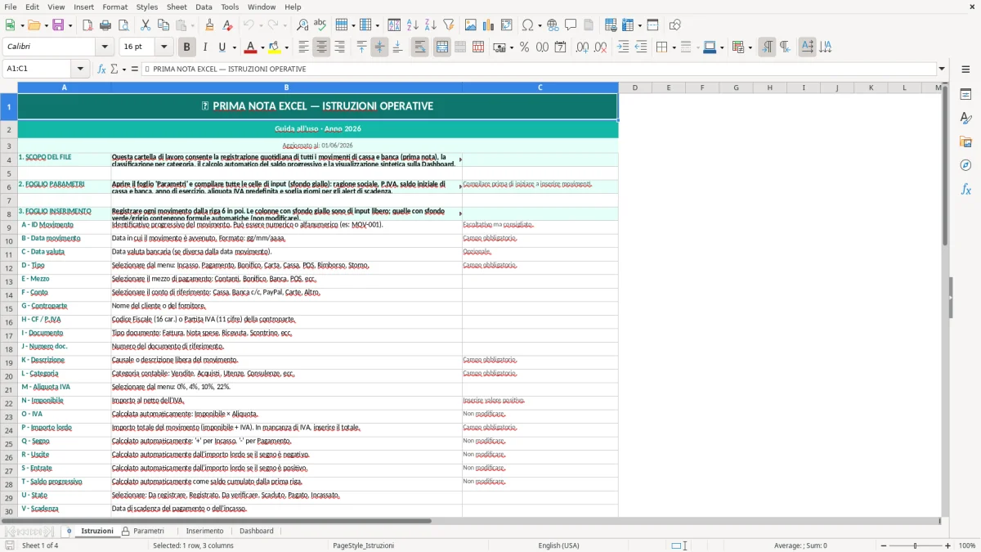Screen dimensions: 981x552
Task: Format as percent
Action: point(525,47)
